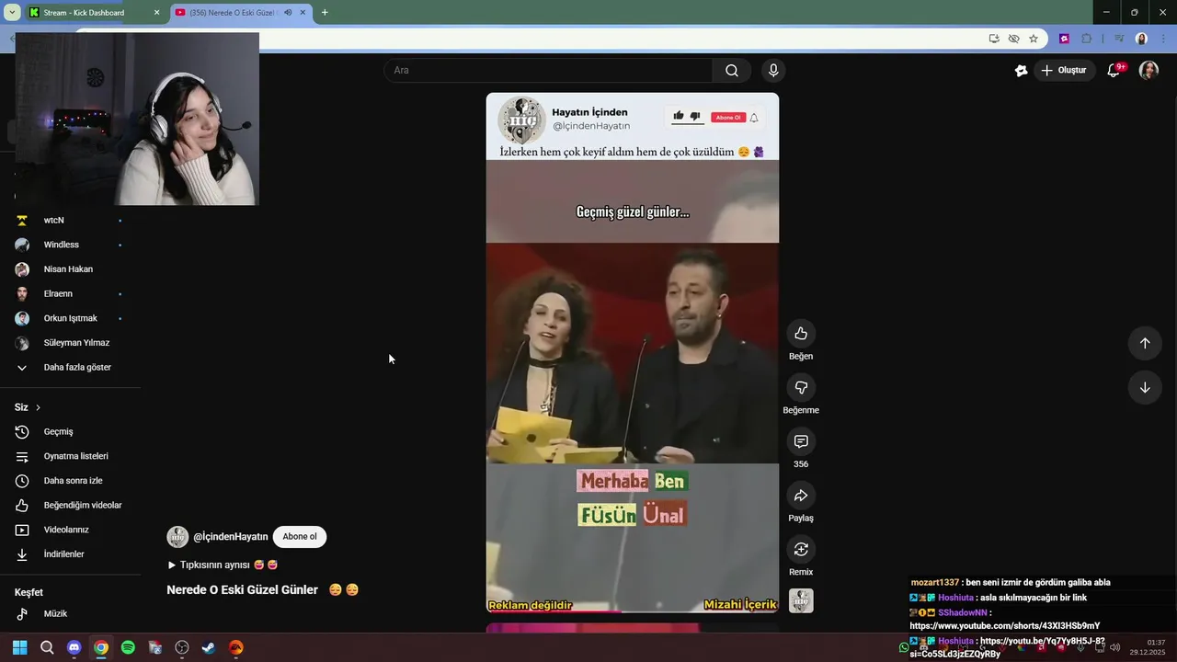1177x662 pixels.
Task: Click the crossed-eye icon in address bar
Action: click(1013, 39)
